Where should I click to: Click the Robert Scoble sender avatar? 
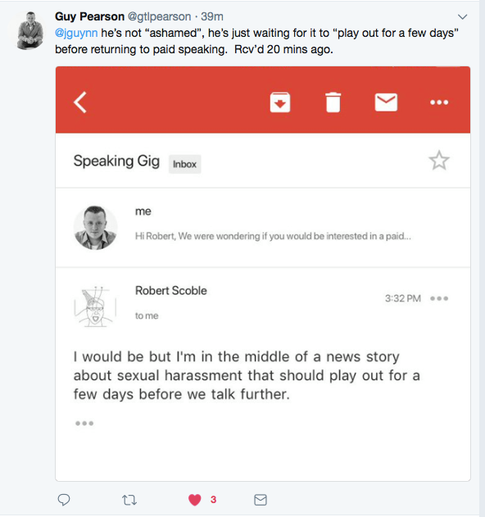(95, 306)
